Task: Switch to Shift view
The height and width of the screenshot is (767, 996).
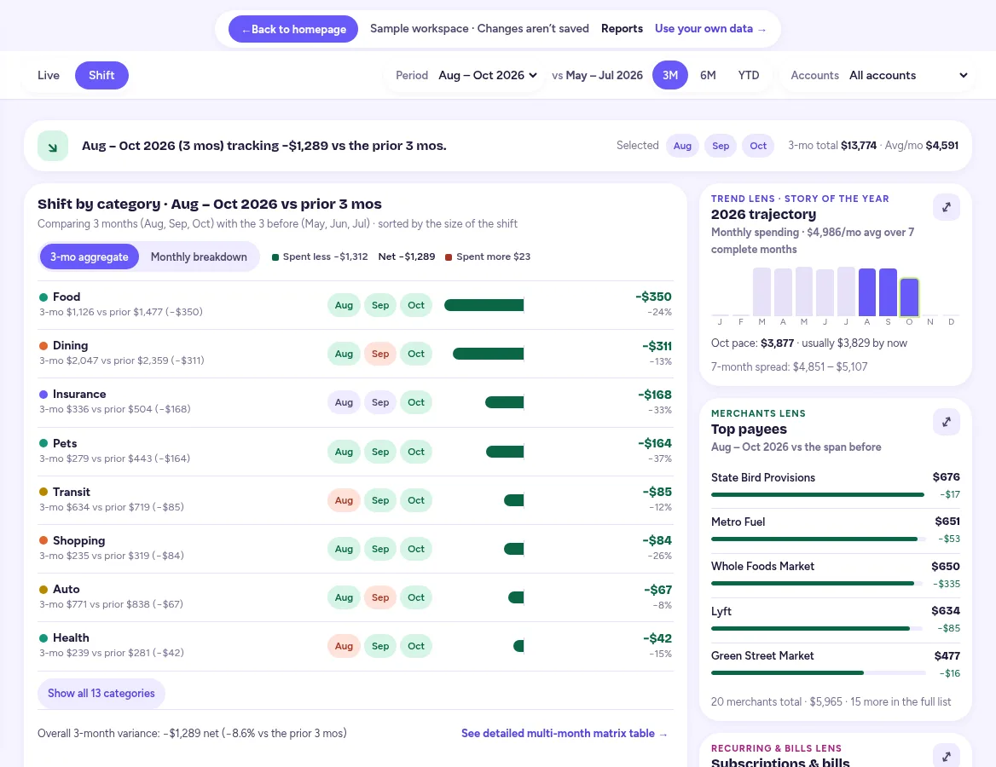Action: (x=101, y=76)
